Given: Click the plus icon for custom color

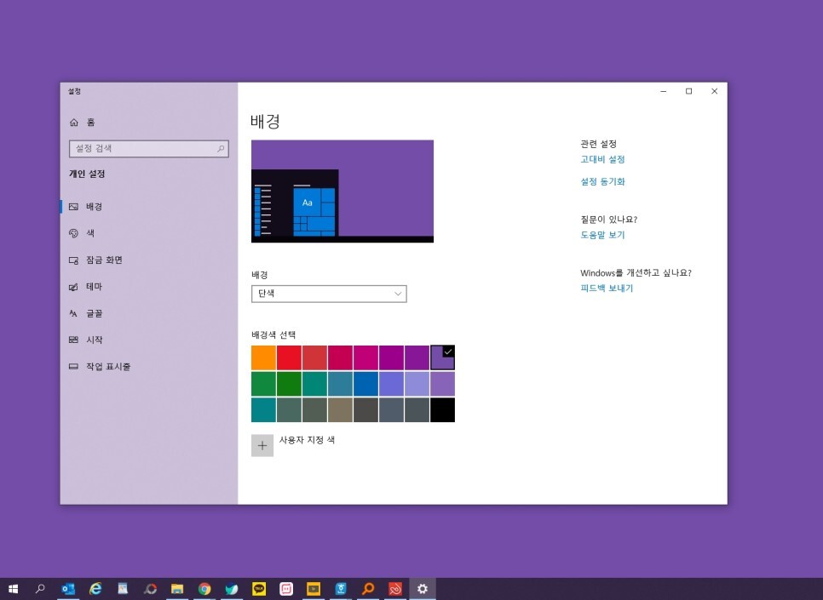Looking at the screenshot, I should pos(262,446).
